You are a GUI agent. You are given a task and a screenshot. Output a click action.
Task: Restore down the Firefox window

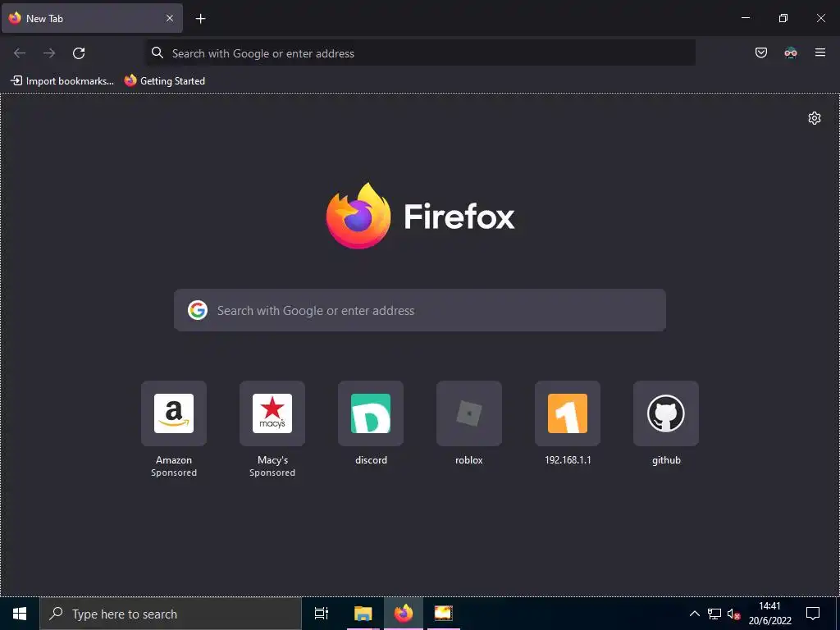point(783,18)
